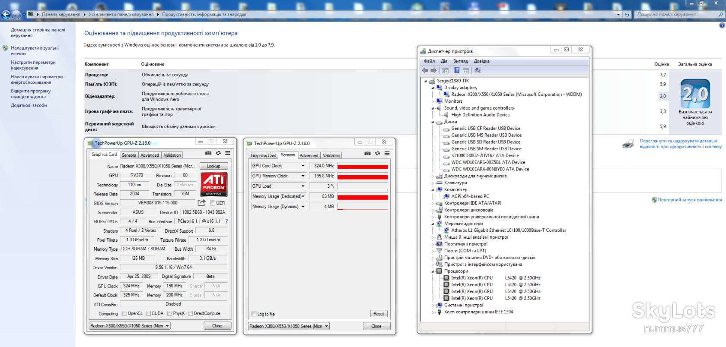Click Повторний запуск оцінювання link

click(690, 200)
